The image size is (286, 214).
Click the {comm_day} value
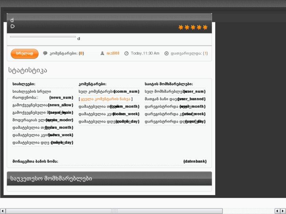(127, 121)
